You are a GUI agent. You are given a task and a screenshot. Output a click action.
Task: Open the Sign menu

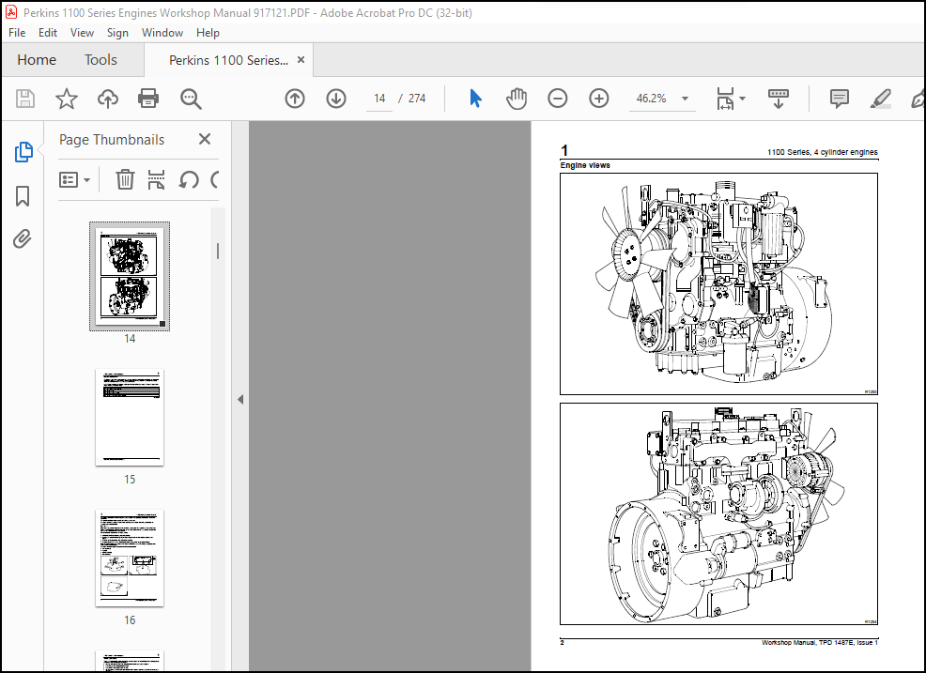pos(117,33)
